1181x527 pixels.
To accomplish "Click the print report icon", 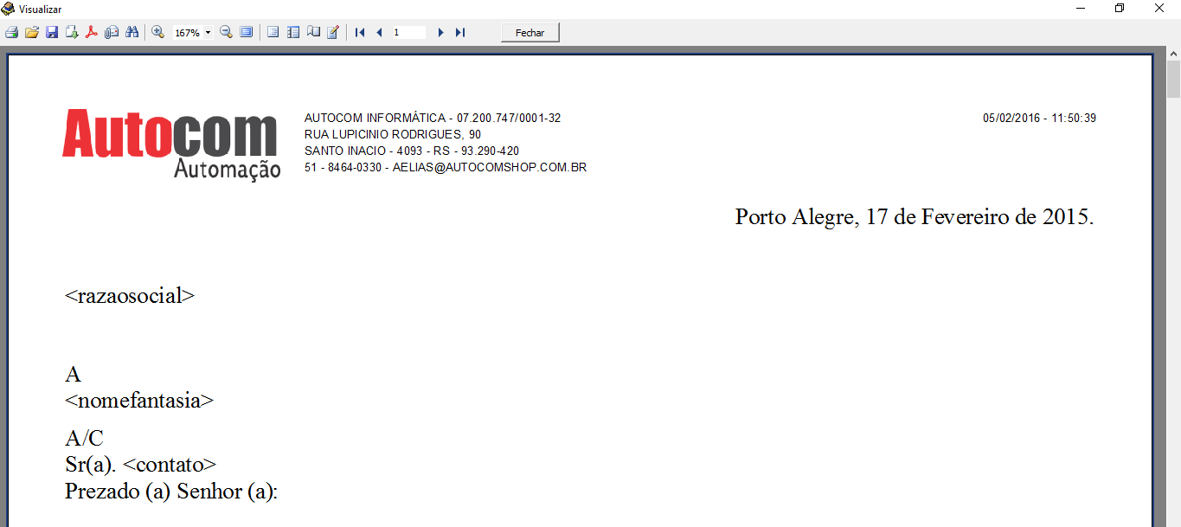I will pyautogui.click(x=11, y=32).
